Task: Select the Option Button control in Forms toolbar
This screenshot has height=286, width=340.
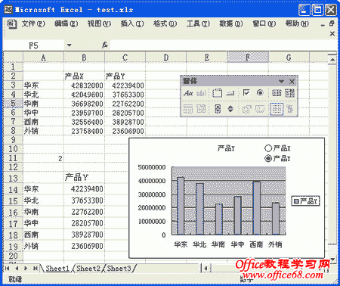Action: point(260,93)
